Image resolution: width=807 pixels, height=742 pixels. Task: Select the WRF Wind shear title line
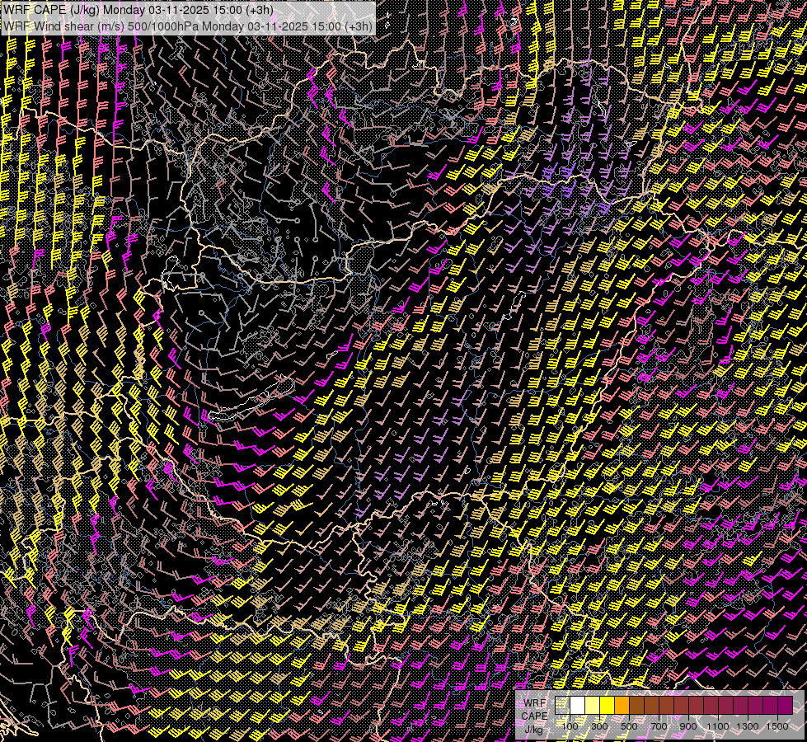pos(188,26)
